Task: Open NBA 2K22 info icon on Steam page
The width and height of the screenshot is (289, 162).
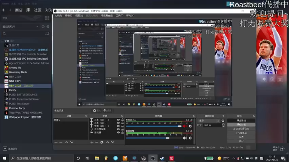Action: click(x=272, y=79)
